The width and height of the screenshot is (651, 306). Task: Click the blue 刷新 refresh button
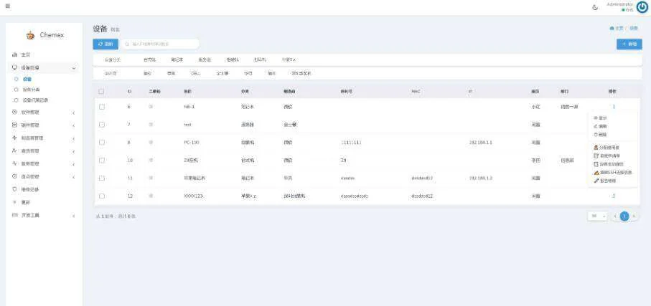point(106,44)
